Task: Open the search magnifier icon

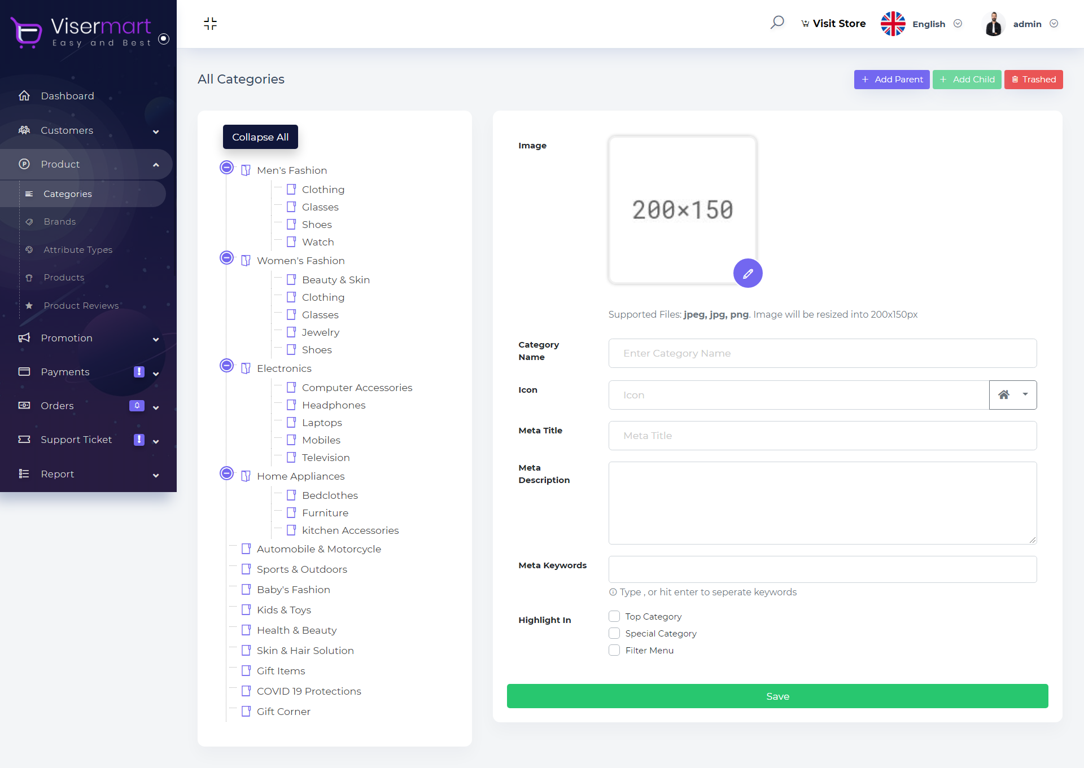Action: click(x=777, y=23)
